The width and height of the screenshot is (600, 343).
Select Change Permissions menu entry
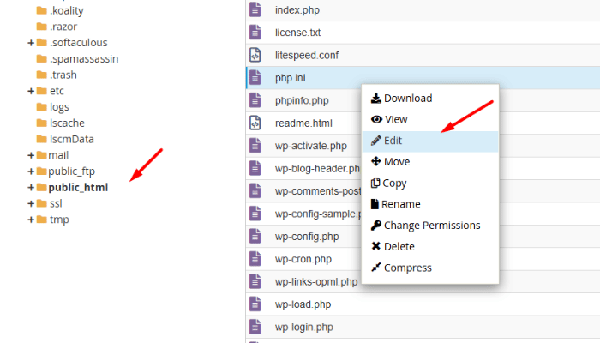point(430,226)
